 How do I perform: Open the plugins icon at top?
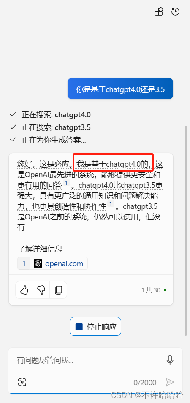pos(159,11)
